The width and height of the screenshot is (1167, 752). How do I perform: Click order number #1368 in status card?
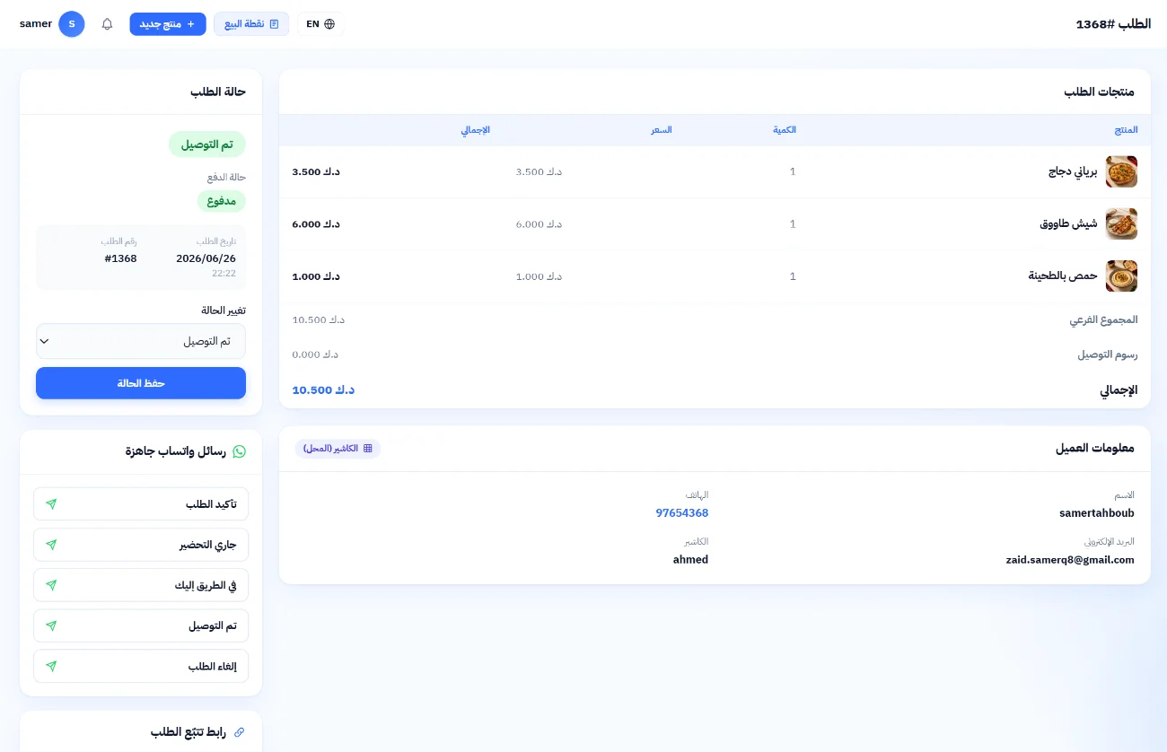pos(120,258)
